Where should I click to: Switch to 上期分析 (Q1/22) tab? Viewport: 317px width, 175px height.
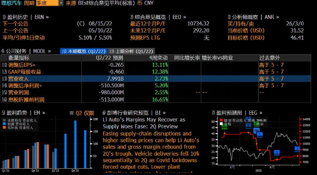tap(131, 51)
